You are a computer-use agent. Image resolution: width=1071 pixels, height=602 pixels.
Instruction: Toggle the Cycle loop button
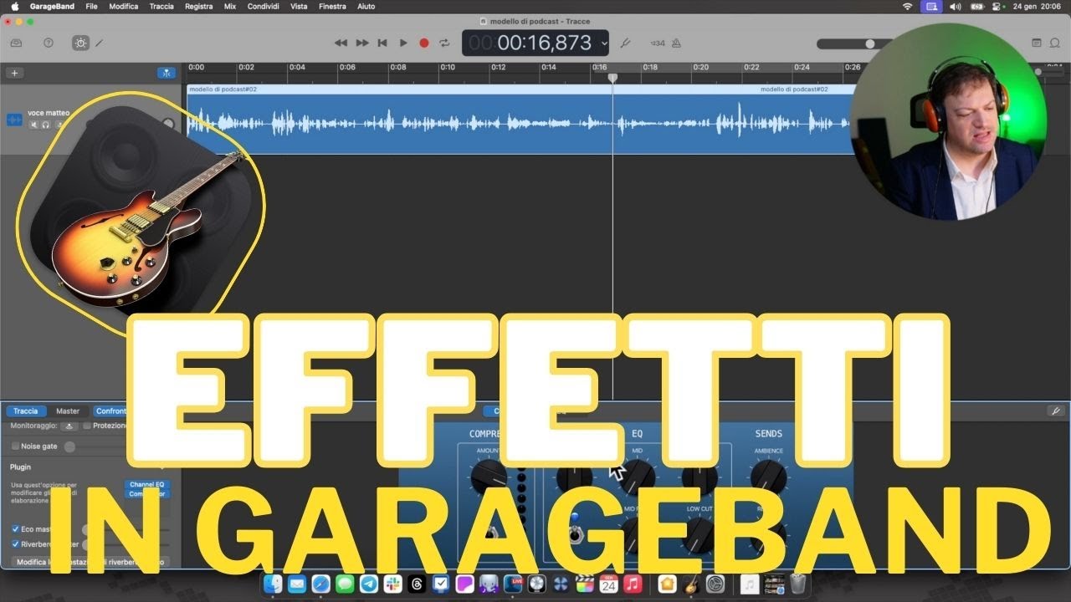coord(445,43)
